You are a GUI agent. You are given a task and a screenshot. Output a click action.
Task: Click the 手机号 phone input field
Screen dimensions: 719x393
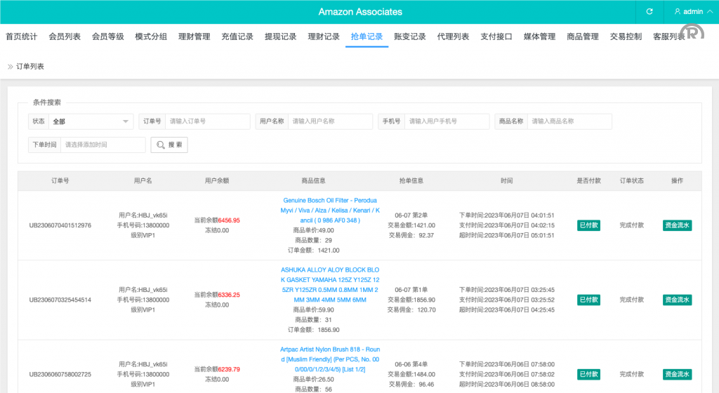click(447, 121)
